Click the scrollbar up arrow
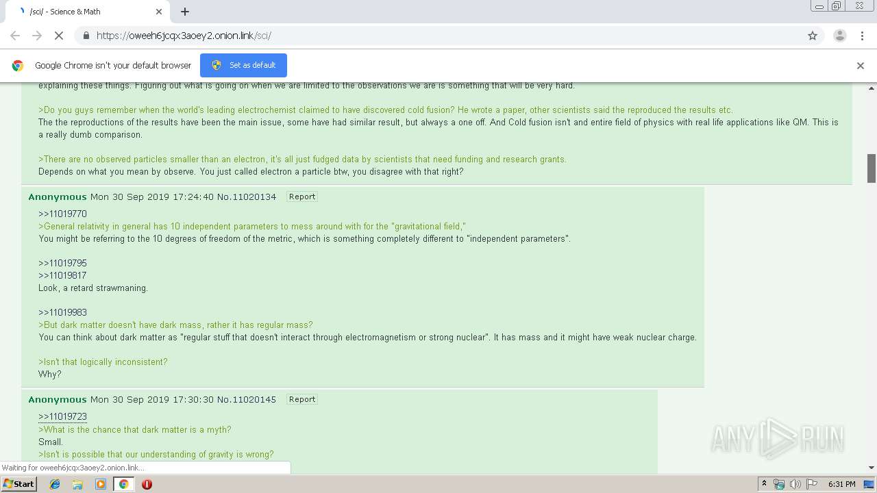 coord(872,88)
